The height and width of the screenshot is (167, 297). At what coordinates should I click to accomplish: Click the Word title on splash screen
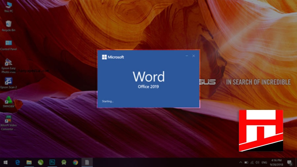pyautogui.click(x=149, y=77)
